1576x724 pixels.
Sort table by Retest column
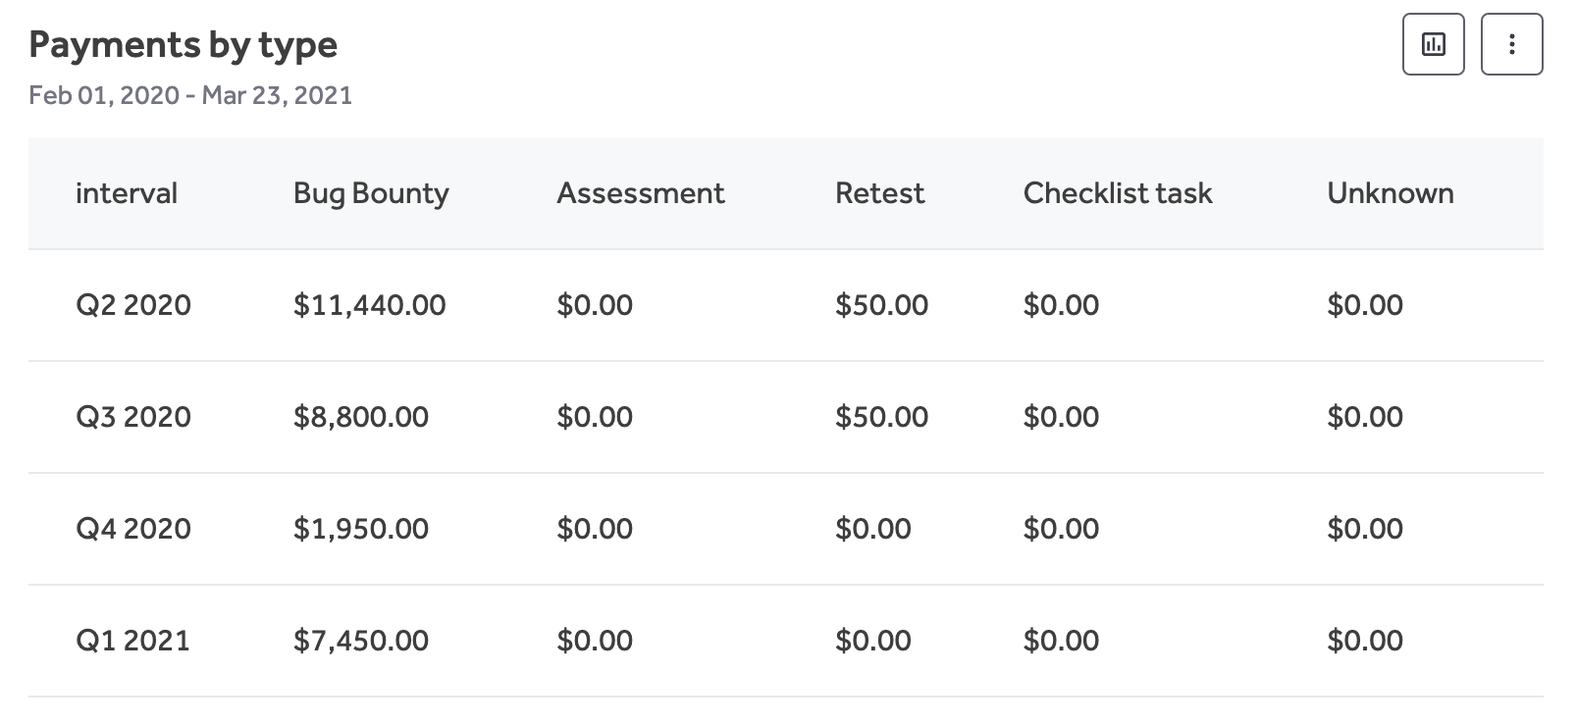pyautogui.click(x=878, y=193)
